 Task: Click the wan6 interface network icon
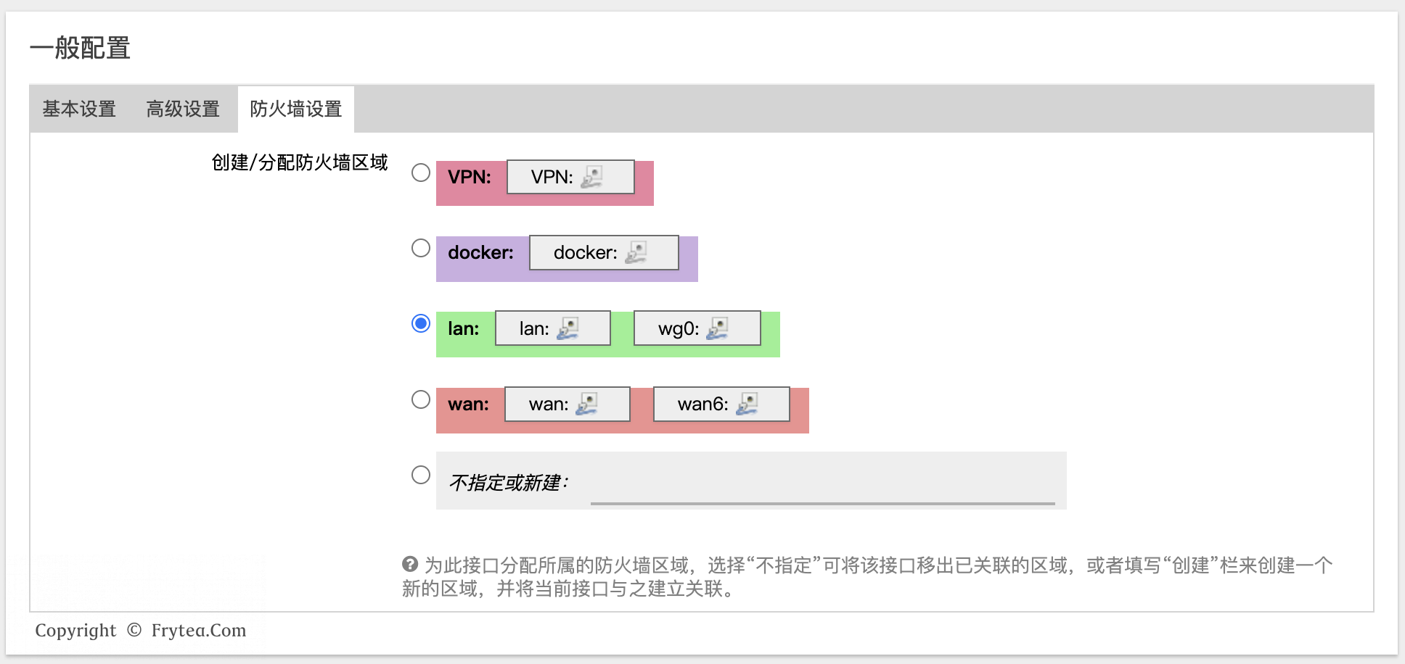[x=747, y=404]
